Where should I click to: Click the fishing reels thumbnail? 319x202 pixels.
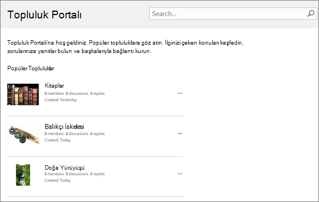tap(23, 134)
